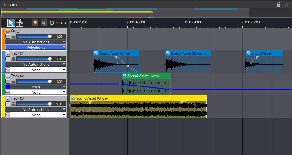Toggle the timeline lock icon
This screenshot has width=292, height=155.
coord(278,4)
